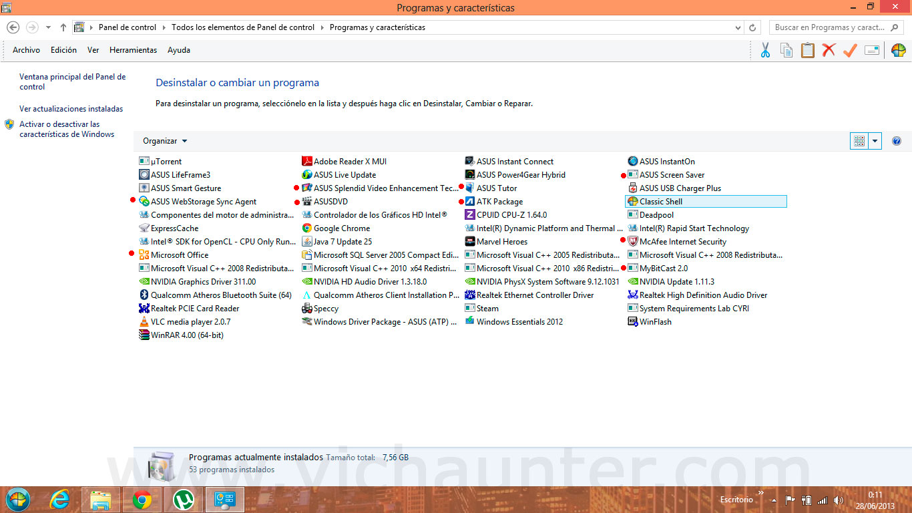Click the Start orb button on the taskbar
Screen dimensions: 912x513
pos(18,500)
